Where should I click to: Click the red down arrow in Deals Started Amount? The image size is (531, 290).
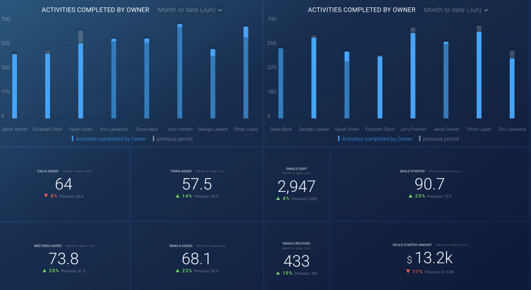[408, 271]
